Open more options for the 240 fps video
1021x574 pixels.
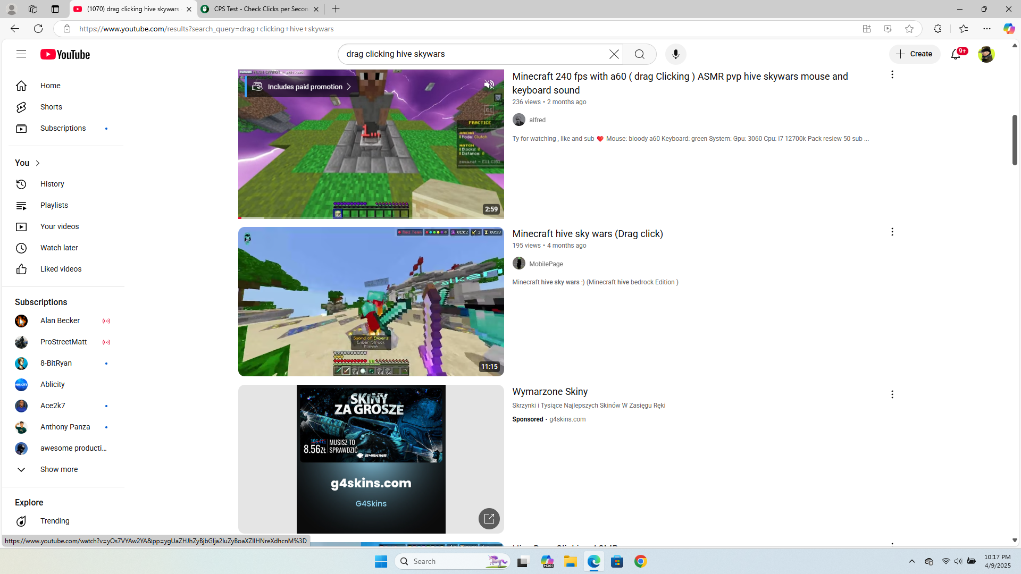pos(892,75)
